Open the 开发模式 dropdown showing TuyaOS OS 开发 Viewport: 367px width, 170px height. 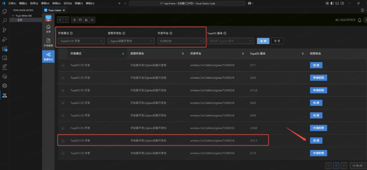click(x=82, y=41)
